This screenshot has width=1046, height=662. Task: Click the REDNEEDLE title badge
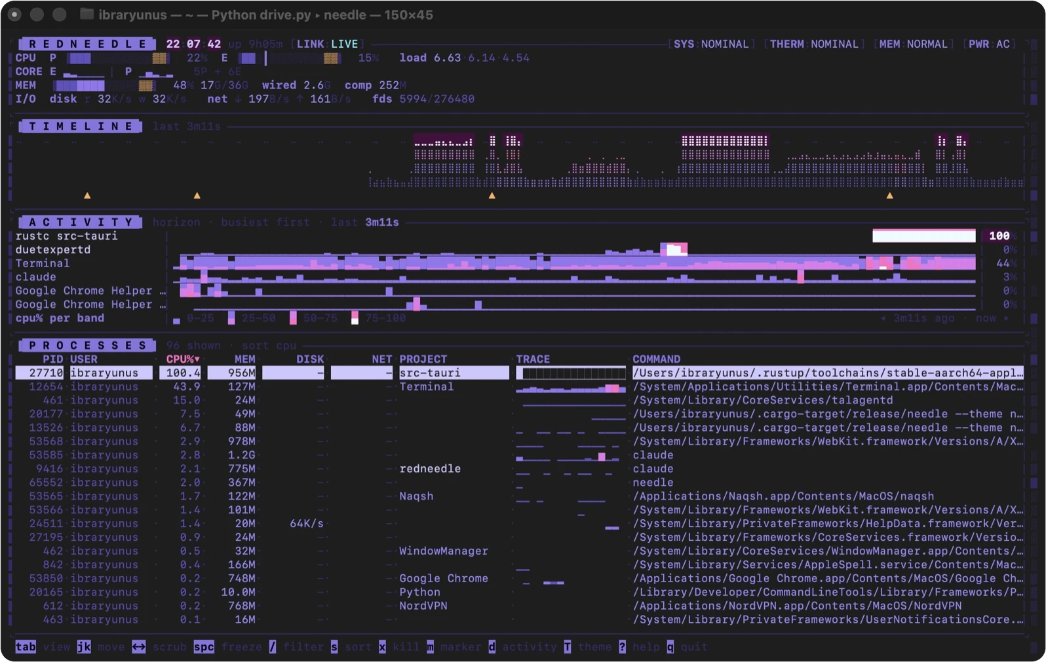(87, 44)
